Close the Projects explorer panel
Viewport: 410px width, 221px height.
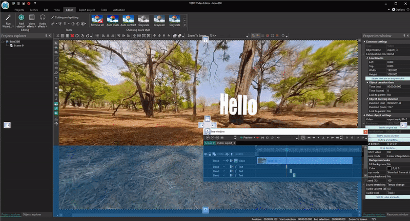[50, 36]
